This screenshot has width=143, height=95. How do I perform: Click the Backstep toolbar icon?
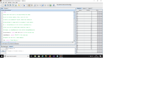[x=43, y=5]
